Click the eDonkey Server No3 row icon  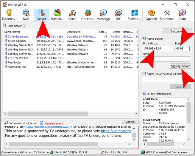tap(6, 49)
